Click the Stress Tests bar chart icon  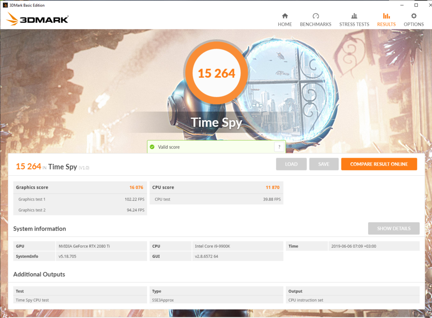(x=354, y=16)
